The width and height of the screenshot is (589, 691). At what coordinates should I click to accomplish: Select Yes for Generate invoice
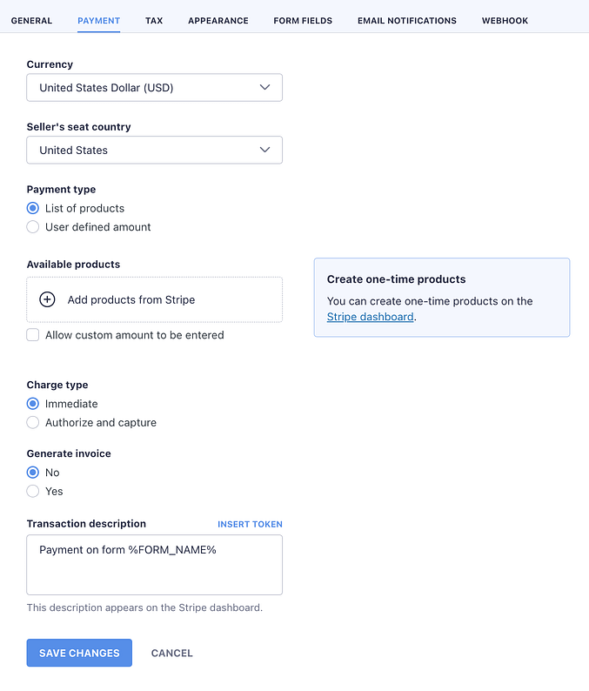pos(33,492)
